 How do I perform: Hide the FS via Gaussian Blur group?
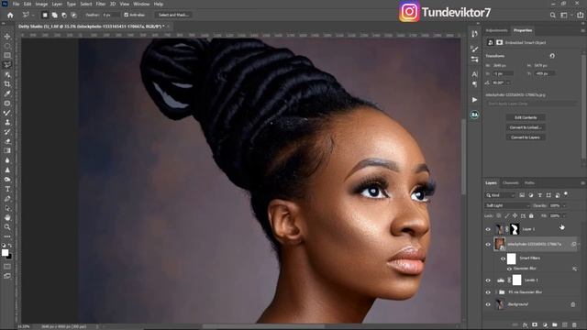click(488, 292)
